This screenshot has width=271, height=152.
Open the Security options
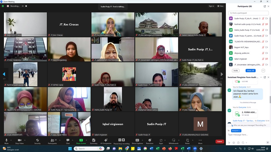pos(37,140)
